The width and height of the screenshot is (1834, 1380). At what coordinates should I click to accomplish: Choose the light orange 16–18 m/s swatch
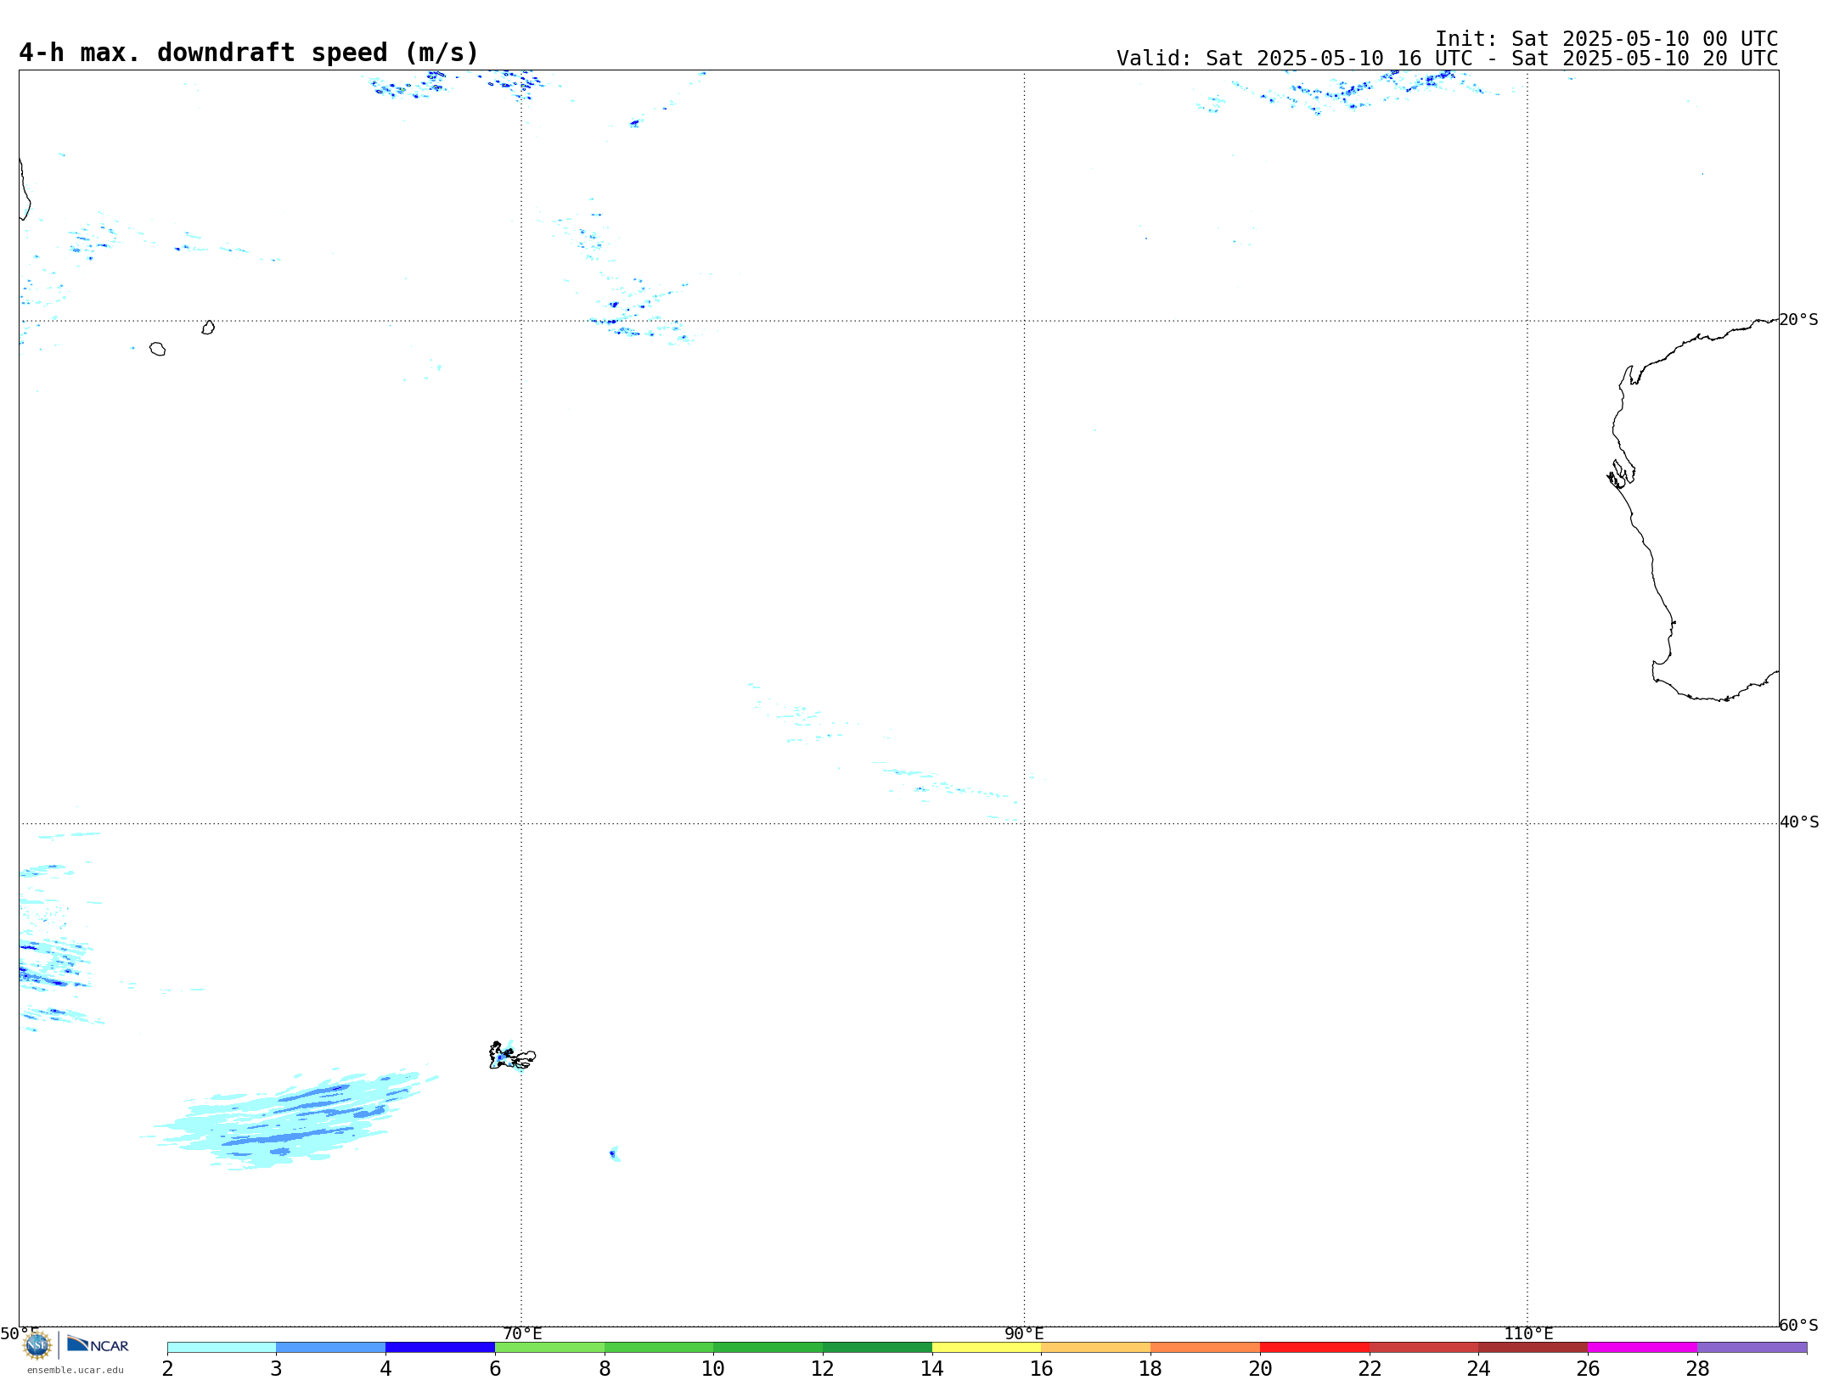1096,1348
